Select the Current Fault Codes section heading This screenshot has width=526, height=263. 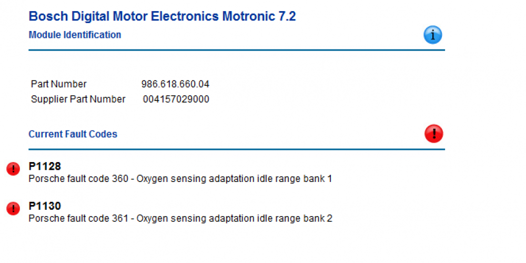(x=73, y=134)
